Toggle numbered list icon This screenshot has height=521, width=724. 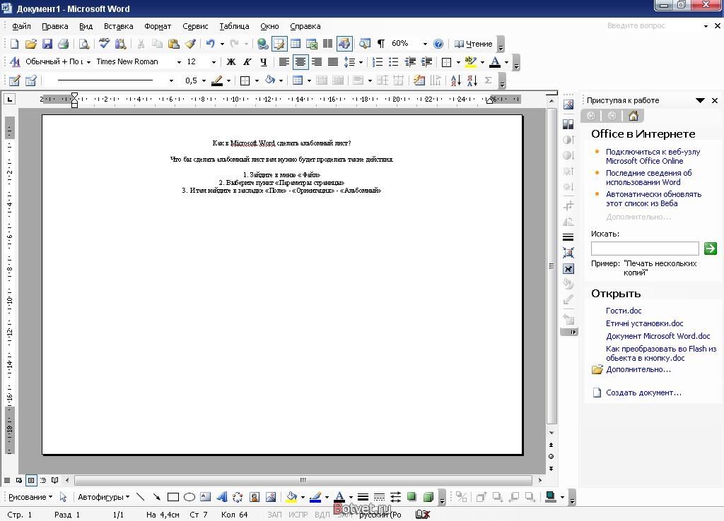click(378, 62)
